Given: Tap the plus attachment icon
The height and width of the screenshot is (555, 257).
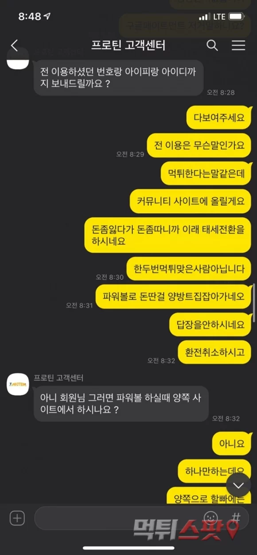Looking at the screenshot, I should tap(17, 518).
